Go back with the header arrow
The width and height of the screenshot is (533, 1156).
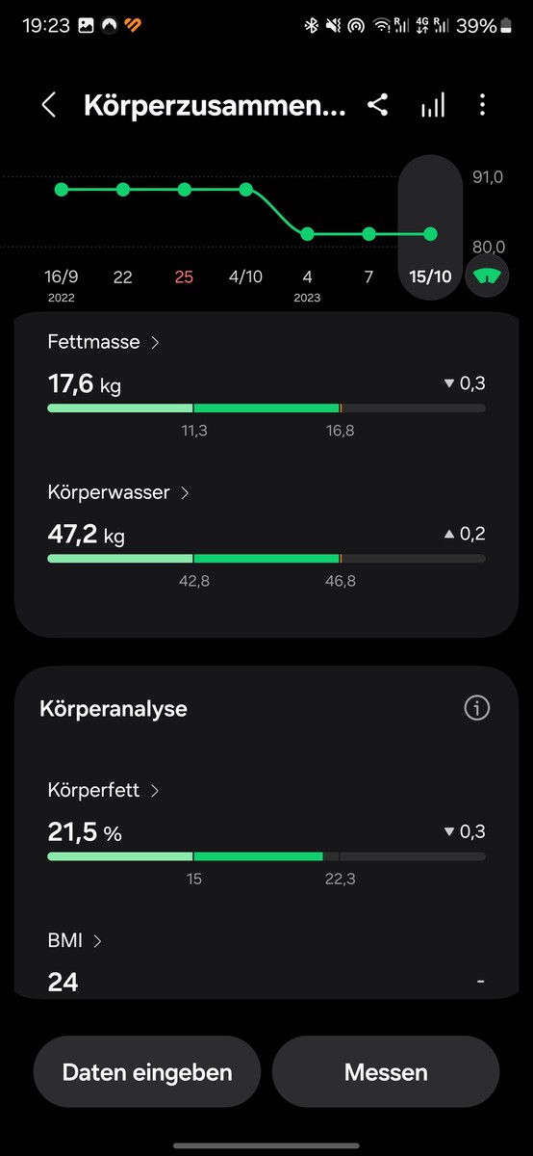coord(49,105)
